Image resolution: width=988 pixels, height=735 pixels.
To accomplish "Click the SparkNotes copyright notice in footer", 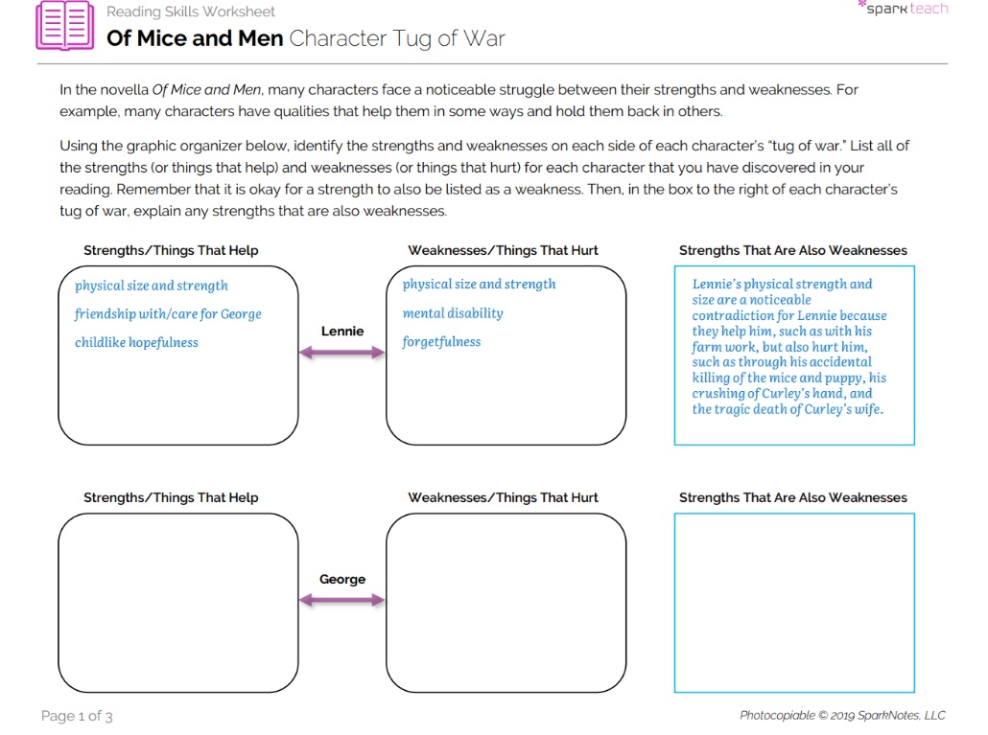I will coord(841,716).
